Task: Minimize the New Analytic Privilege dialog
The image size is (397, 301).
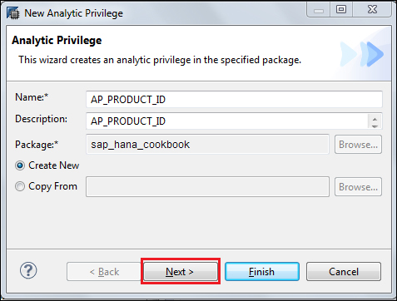Action: tap(319, 10)
